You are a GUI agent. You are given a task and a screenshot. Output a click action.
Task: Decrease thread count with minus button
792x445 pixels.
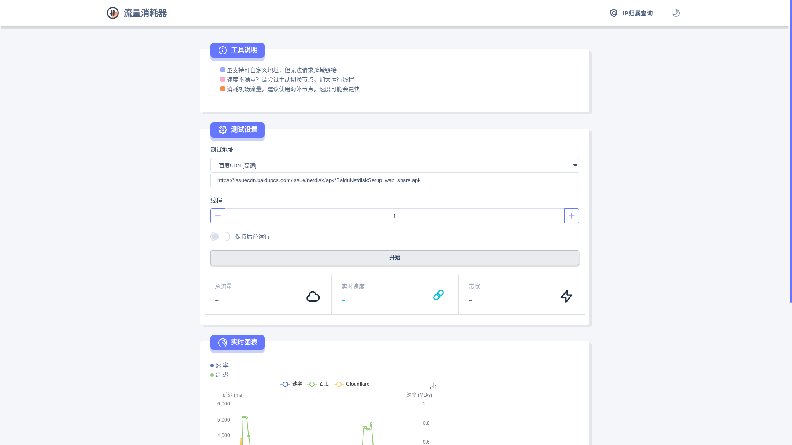218,216
